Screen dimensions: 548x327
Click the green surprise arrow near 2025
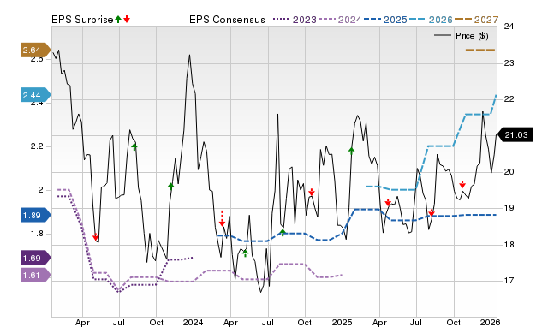tap(351, 151)
